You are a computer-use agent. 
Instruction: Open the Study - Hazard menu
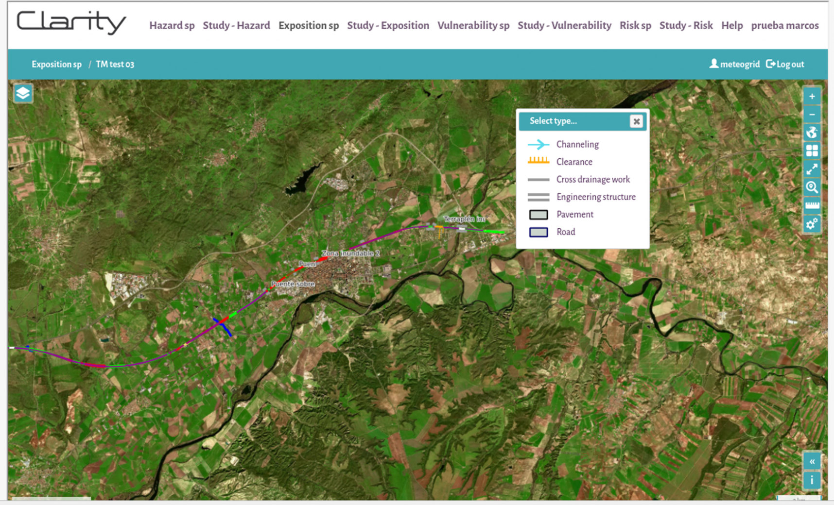tap(236, 25)
